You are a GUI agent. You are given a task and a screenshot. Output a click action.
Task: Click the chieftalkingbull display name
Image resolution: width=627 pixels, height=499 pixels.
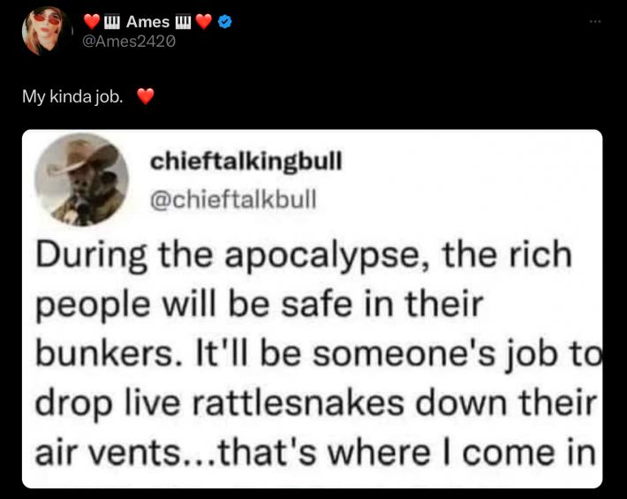click(246, 161)
